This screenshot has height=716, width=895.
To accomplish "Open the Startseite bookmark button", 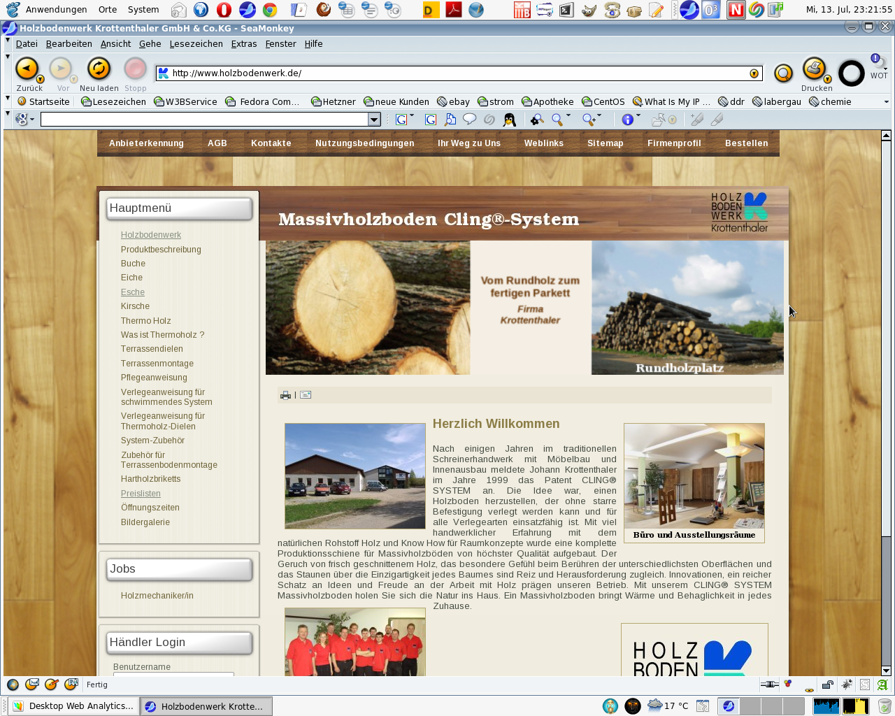I will coord(43,102).
